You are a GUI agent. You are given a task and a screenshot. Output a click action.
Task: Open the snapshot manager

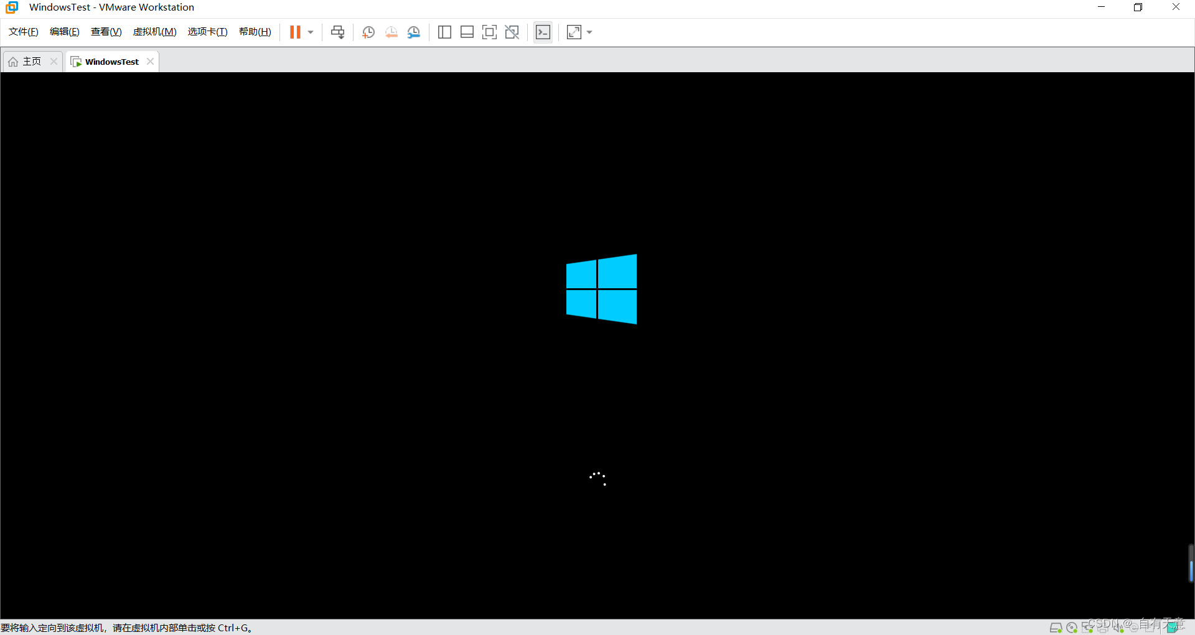[x=414, y=32]
